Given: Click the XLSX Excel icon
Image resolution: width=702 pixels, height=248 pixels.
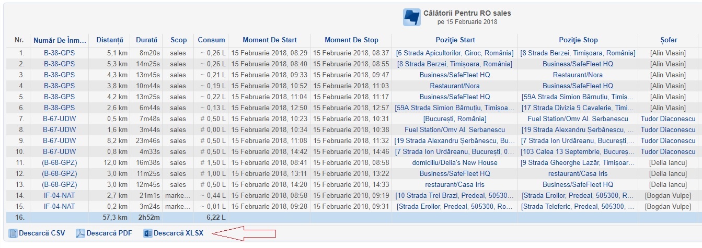Looking at the screenshot, I should tap(147, 233).
